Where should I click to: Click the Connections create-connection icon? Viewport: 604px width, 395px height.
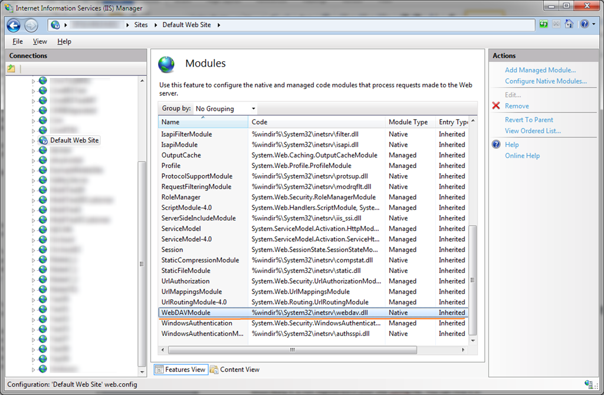point(11,69)
